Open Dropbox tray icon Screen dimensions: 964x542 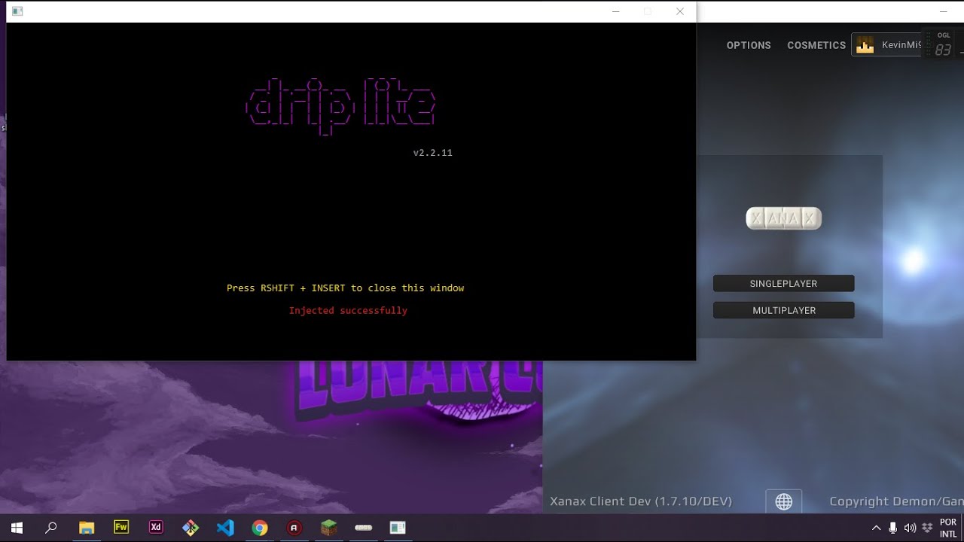coord(927,528)
